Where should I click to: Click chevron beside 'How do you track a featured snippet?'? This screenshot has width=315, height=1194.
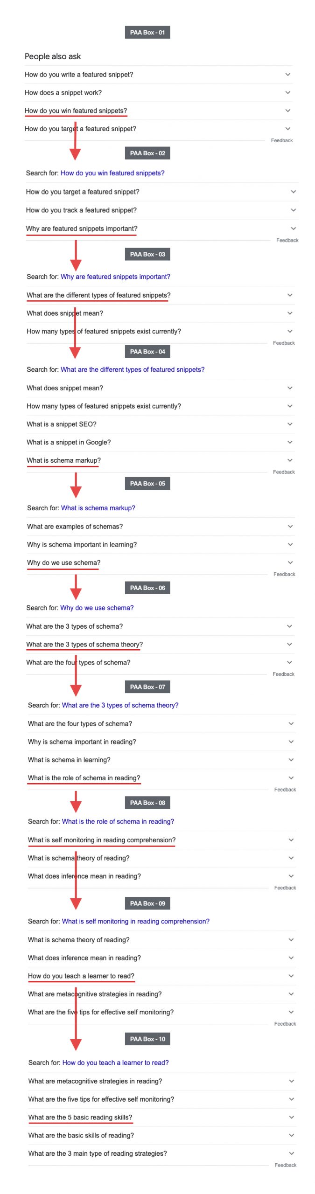[x=293, y=210]
